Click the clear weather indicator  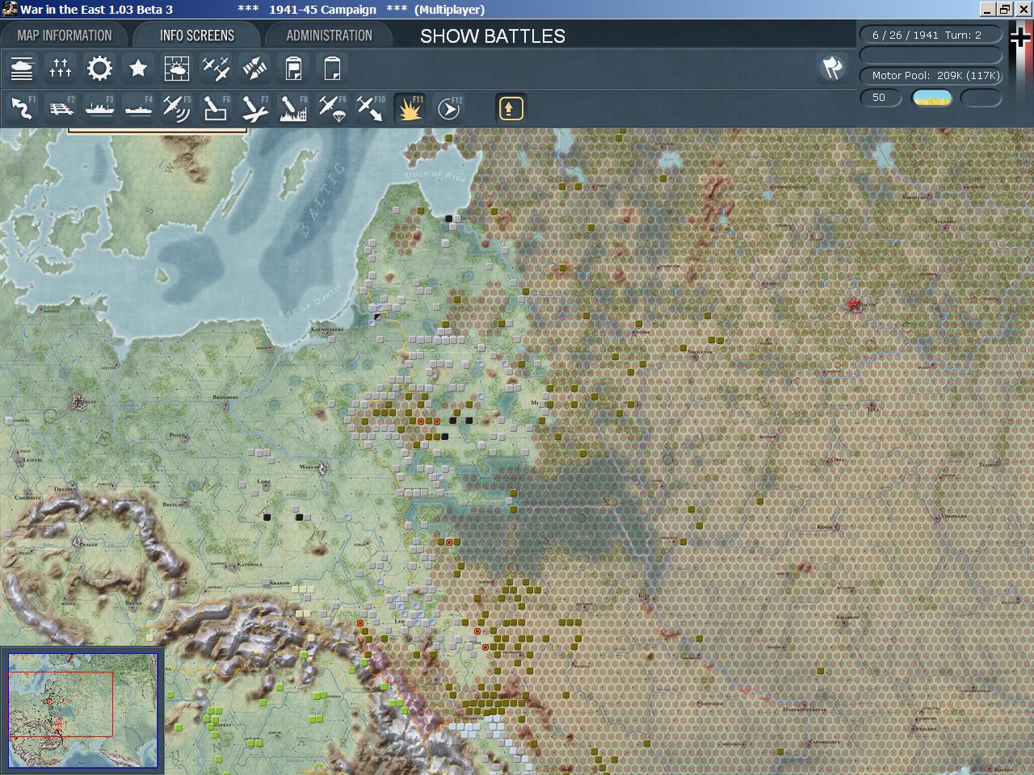point(932,98)
